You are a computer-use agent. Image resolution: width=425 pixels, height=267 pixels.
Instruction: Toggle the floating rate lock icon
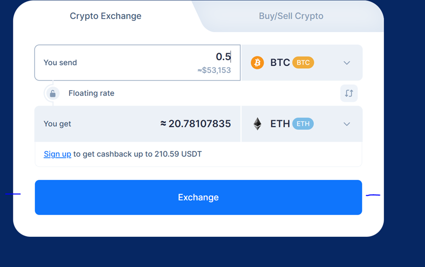click(53, 93)
